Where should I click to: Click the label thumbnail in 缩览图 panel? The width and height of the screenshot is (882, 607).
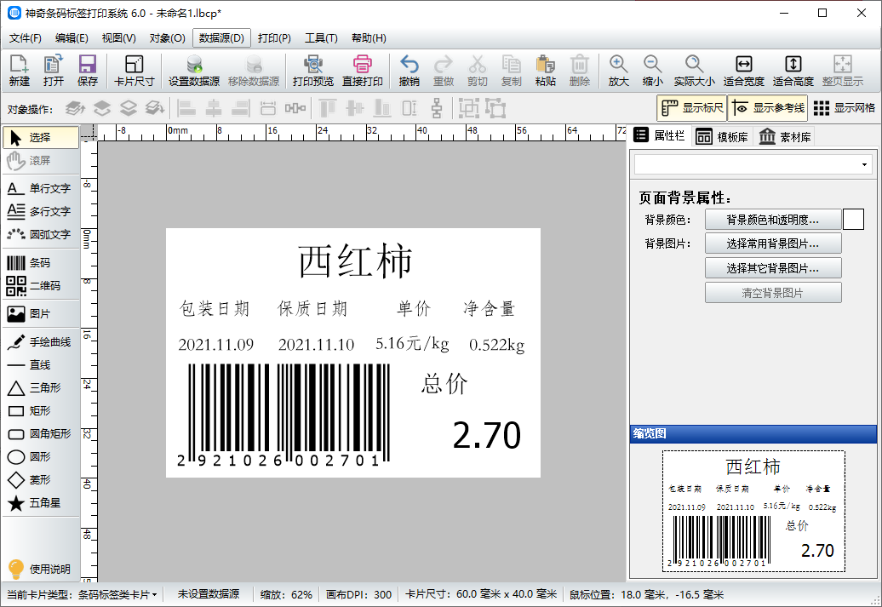753,512
